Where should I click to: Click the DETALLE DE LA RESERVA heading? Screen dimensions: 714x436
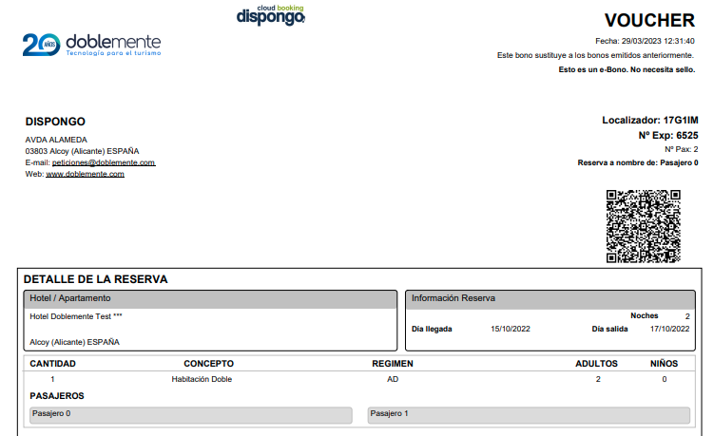tap(96, 279)
